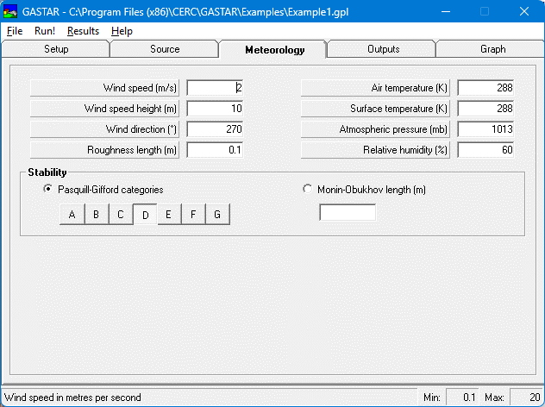
Task: Open the Help menu
Action: coord(122,30)
